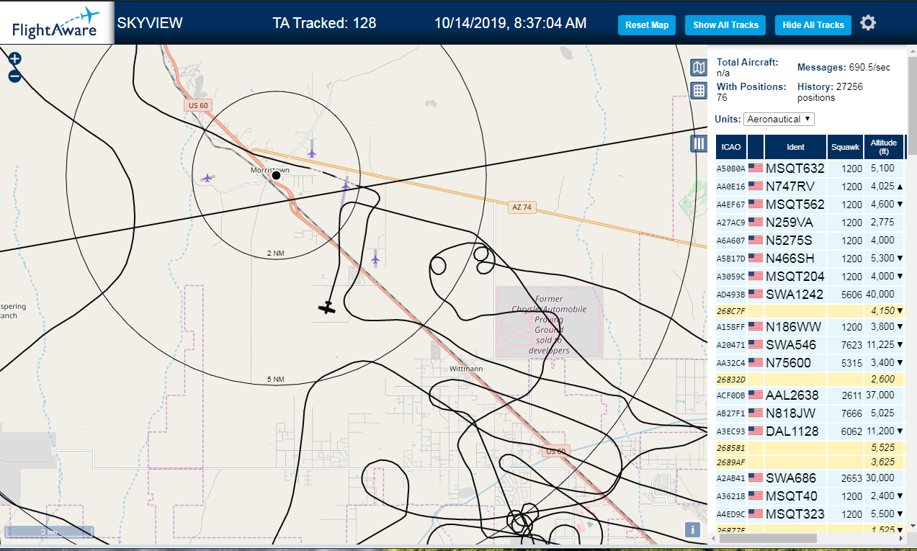Zoom out on the map with minus icon
The image size is (917, 551).
pos(14,76)
